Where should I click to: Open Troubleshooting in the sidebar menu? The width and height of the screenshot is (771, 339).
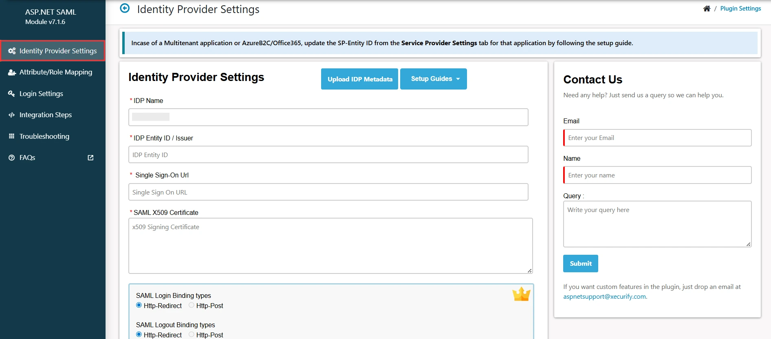44,136
